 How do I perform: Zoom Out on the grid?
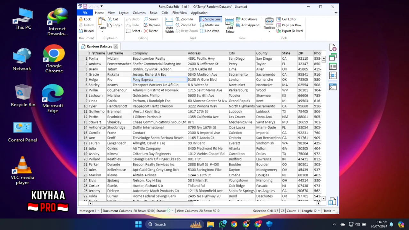point(186,25)
